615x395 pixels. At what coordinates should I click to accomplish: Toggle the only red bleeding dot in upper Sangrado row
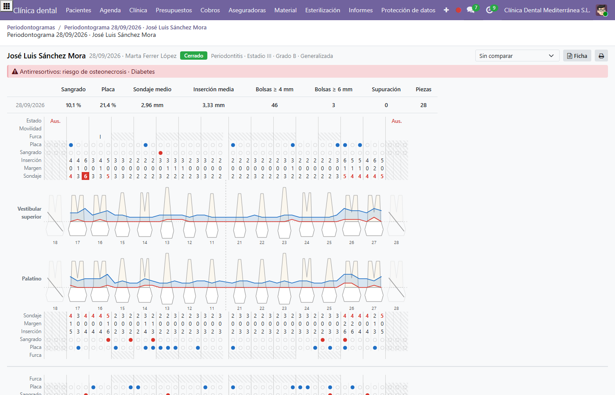point(161,153)
